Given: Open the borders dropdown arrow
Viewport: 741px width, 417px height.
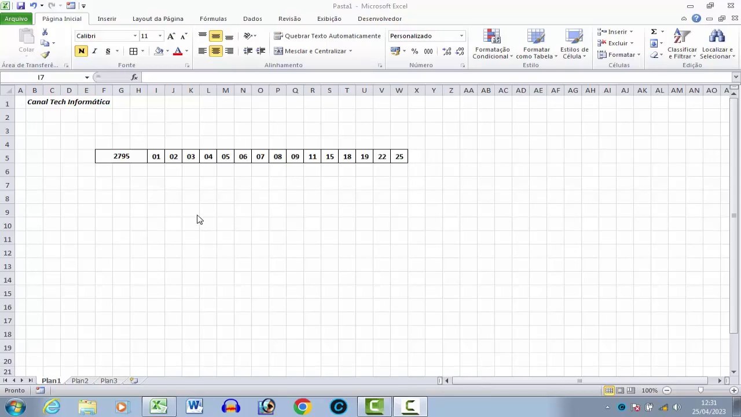Looking at the screenshot, I should point(143,51).
